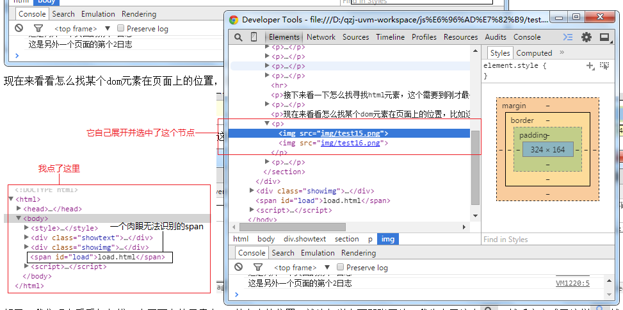Select the Styles sidebar tab
Viewport: 623px width, 310px height.
500,53
